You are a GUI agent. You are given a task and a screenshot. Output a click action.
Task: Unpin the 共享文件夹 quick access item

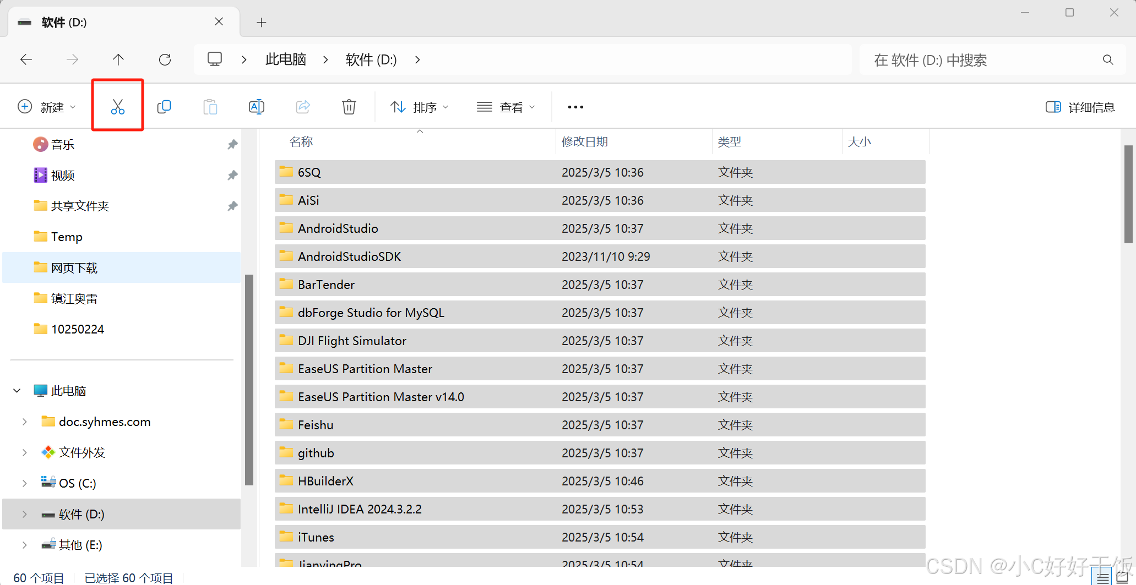point(232,206)
